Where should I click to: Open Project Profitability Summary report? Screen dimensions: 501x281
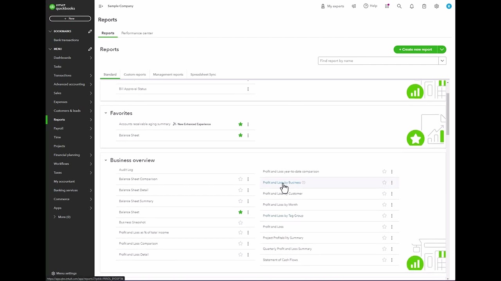(283, 238)
